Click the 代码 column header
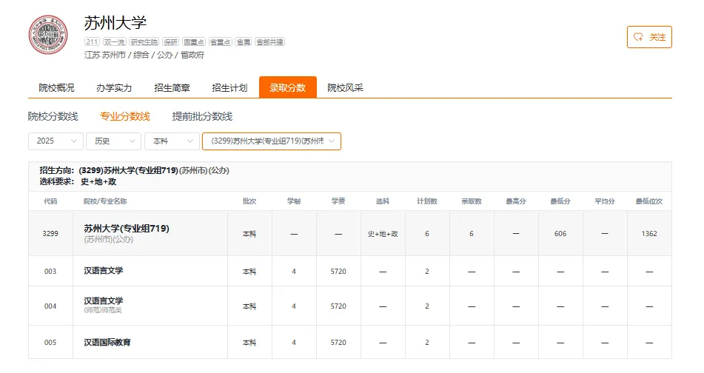Viewport: 704px width, 373px height. pyautogui.click(x=50, y=201)
